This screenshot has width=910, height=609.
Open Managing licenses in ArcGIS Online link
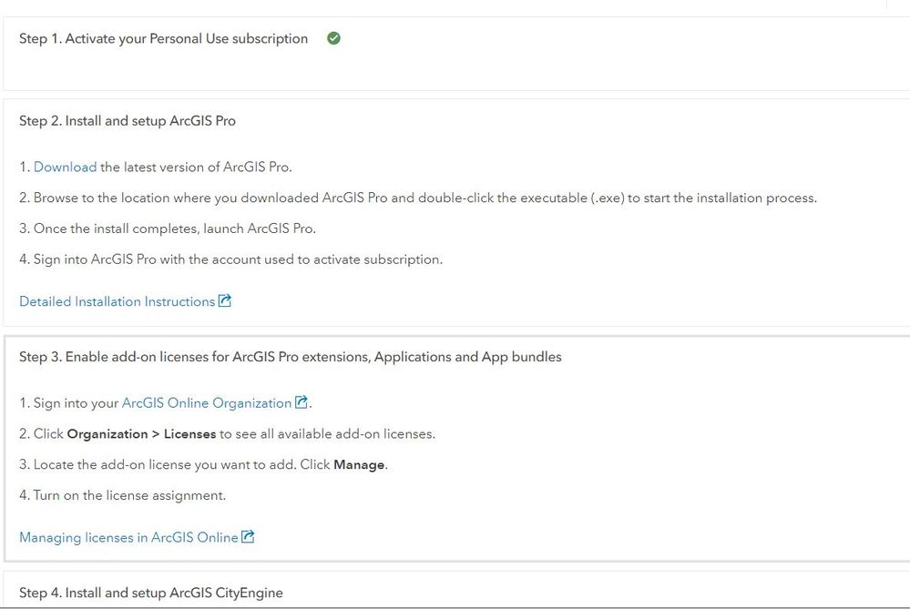[128, 537]
